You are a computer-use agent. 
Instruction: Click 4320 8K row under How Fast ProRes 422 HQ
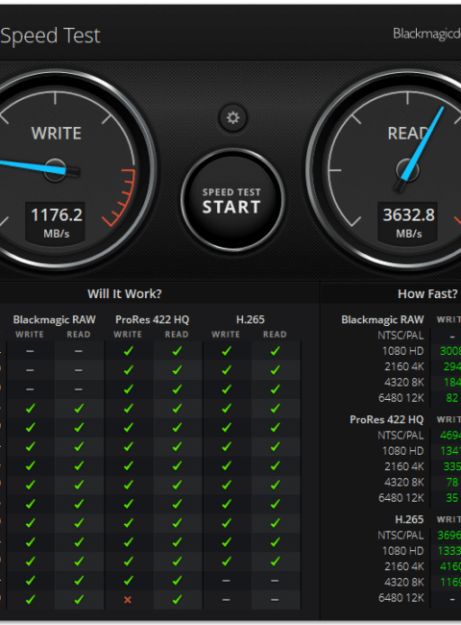[404, 483]
